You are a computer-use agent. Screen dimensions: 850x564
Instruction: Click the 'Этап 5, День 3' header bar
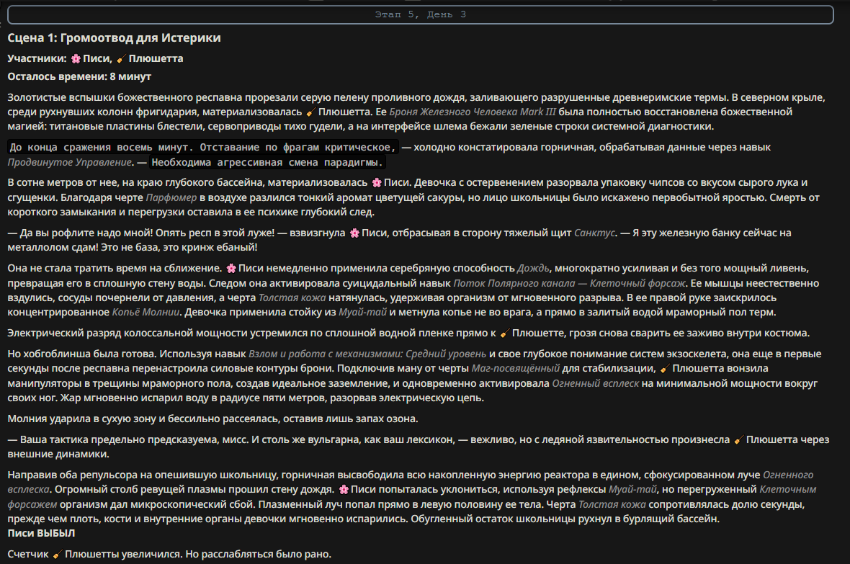(420, 14)
